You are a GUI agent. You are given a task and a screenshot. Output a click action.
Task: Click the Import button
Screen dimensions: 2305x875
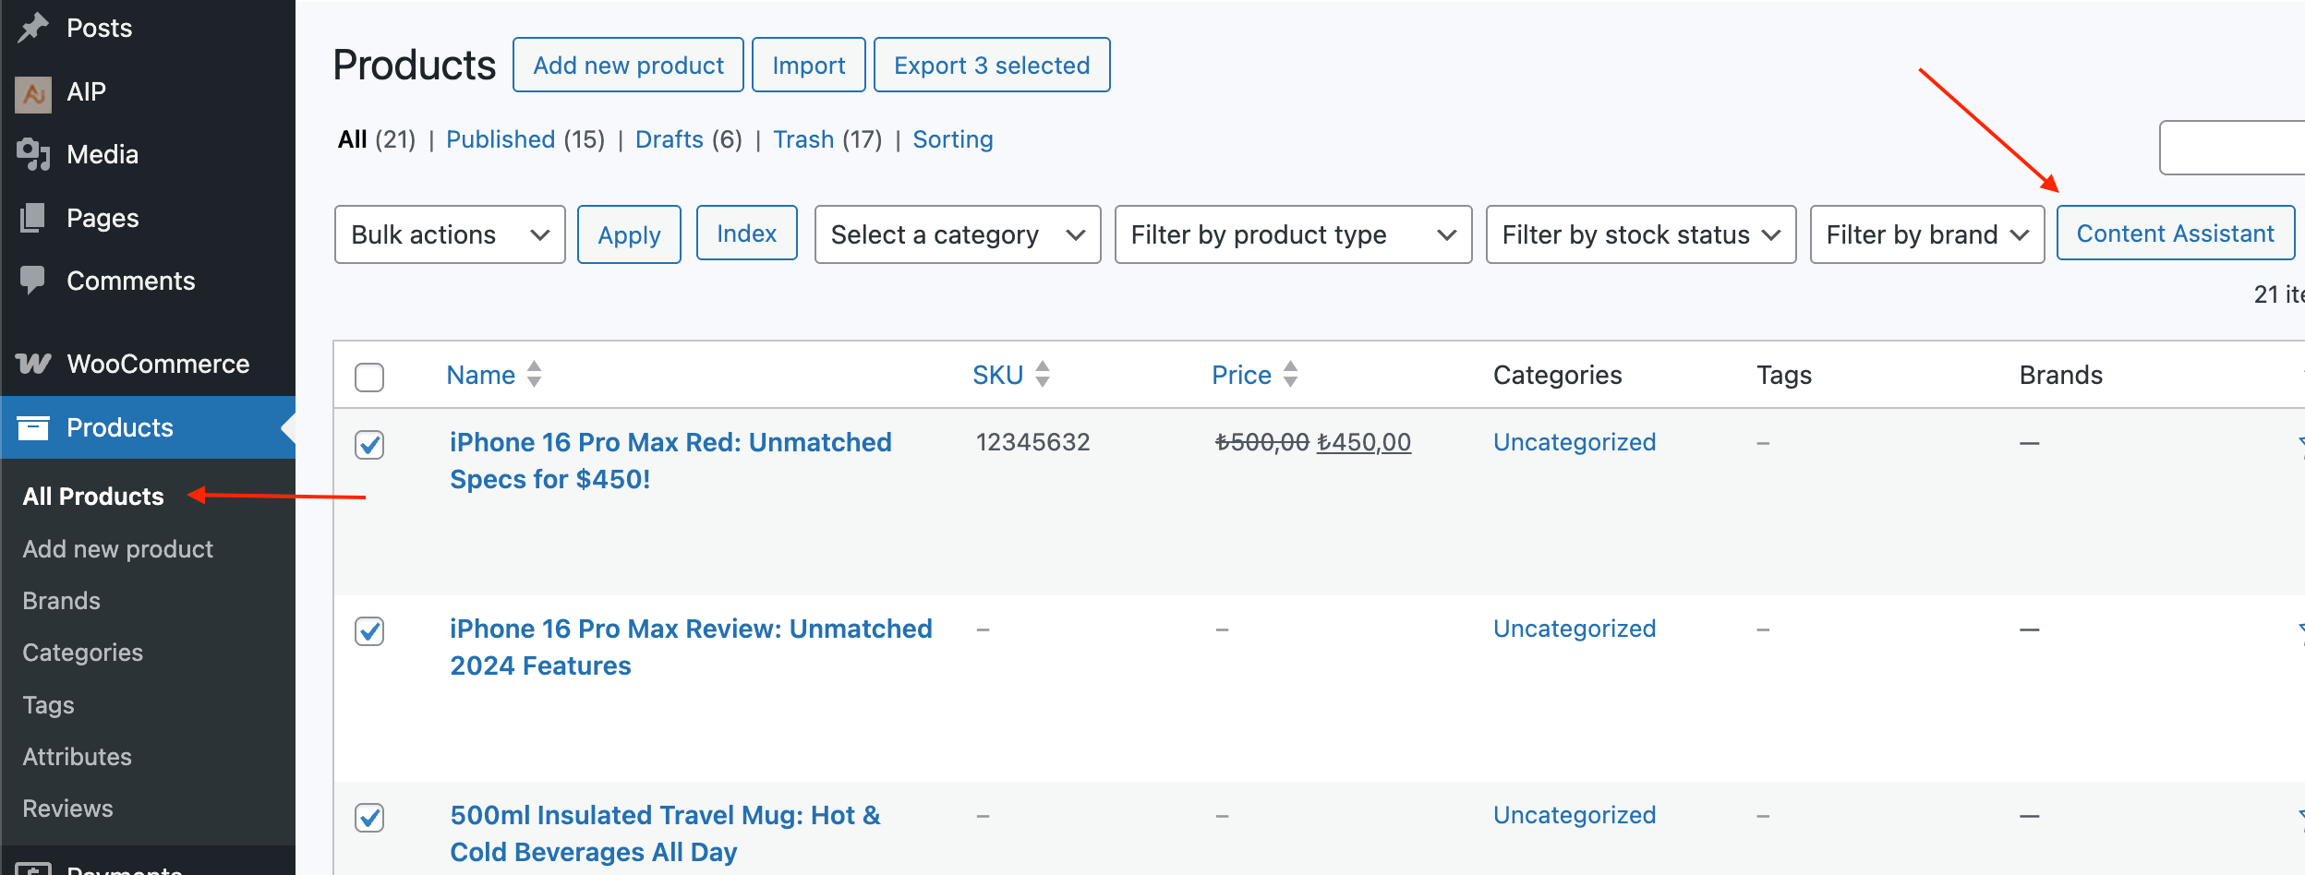(x=809, y=65)
